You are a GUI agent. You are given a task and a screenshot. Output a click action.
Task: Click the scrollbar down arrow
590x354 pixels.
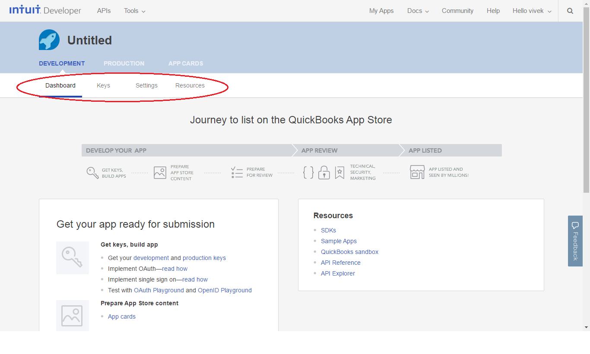point(586,327)
